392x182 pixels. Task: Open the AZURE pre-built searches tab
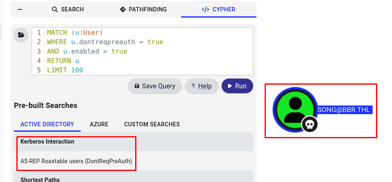[99, 124]
